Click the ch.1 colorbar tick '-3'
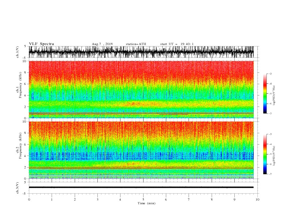The height and width of the screenshot is (224, 290). 270,74
